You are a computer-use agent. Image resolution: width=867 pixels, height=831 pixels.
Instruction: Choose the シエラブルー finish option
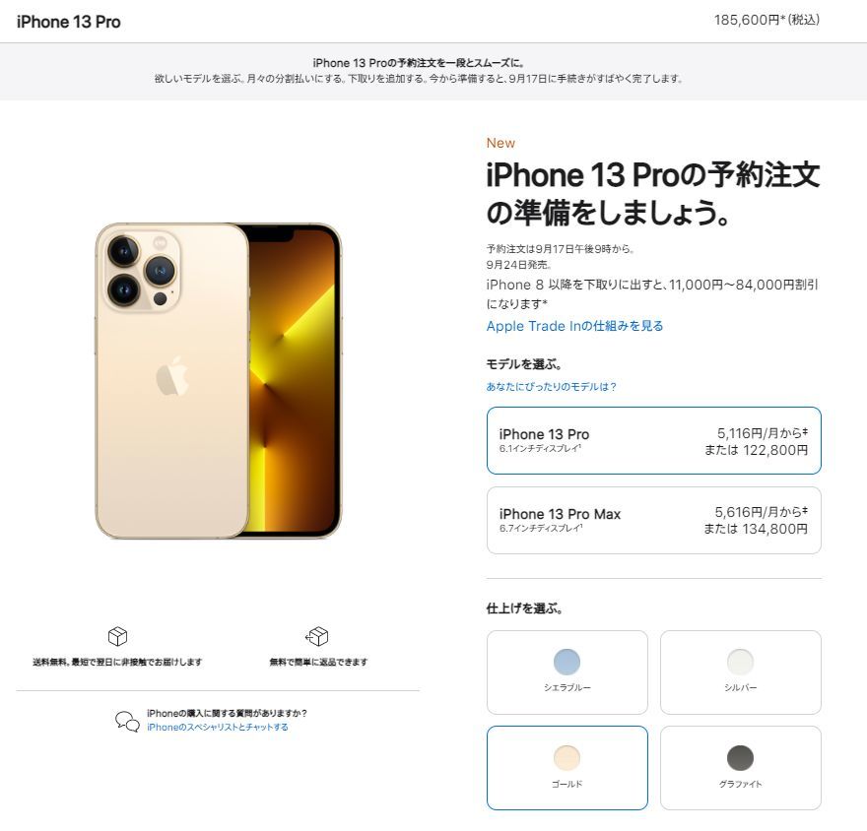(x=567, y=672)
